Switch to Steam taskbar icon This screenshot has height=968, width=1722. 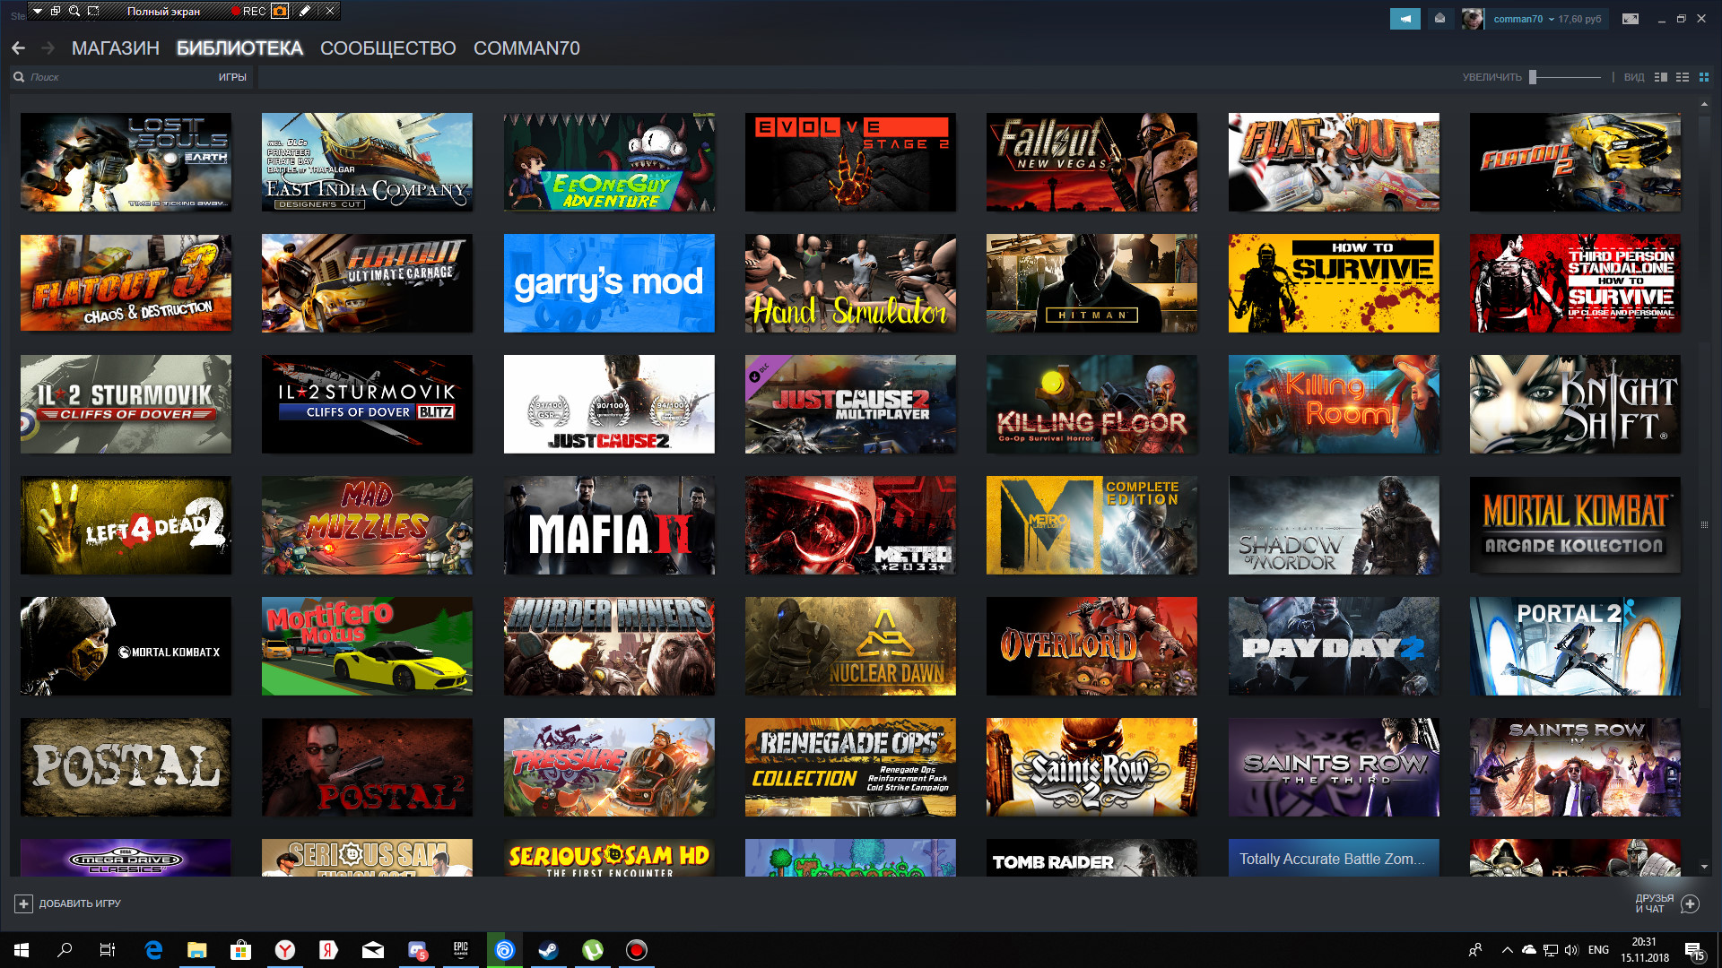point(548,950)
